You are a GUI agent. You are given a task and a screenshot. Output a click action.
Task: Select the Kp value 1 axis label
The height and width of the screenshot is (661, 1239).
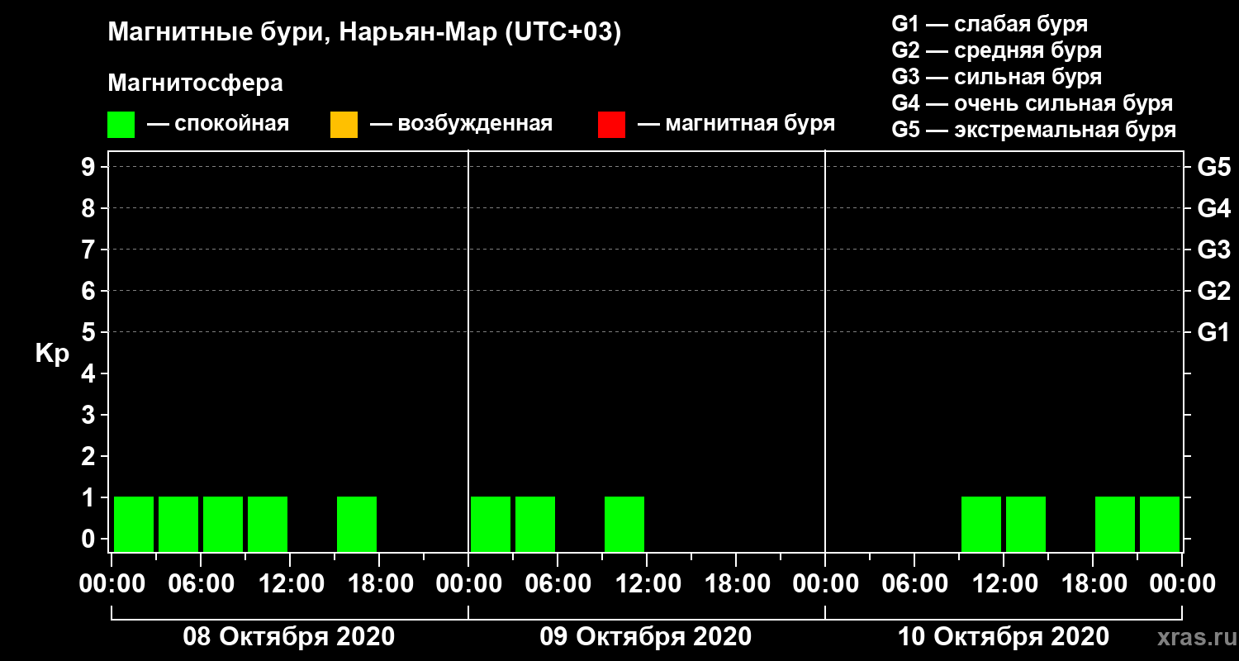pos(90,497)
